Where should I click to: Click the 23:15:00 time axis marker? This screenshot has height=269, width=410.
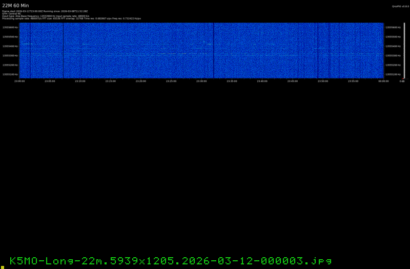(x=110, y=81)
